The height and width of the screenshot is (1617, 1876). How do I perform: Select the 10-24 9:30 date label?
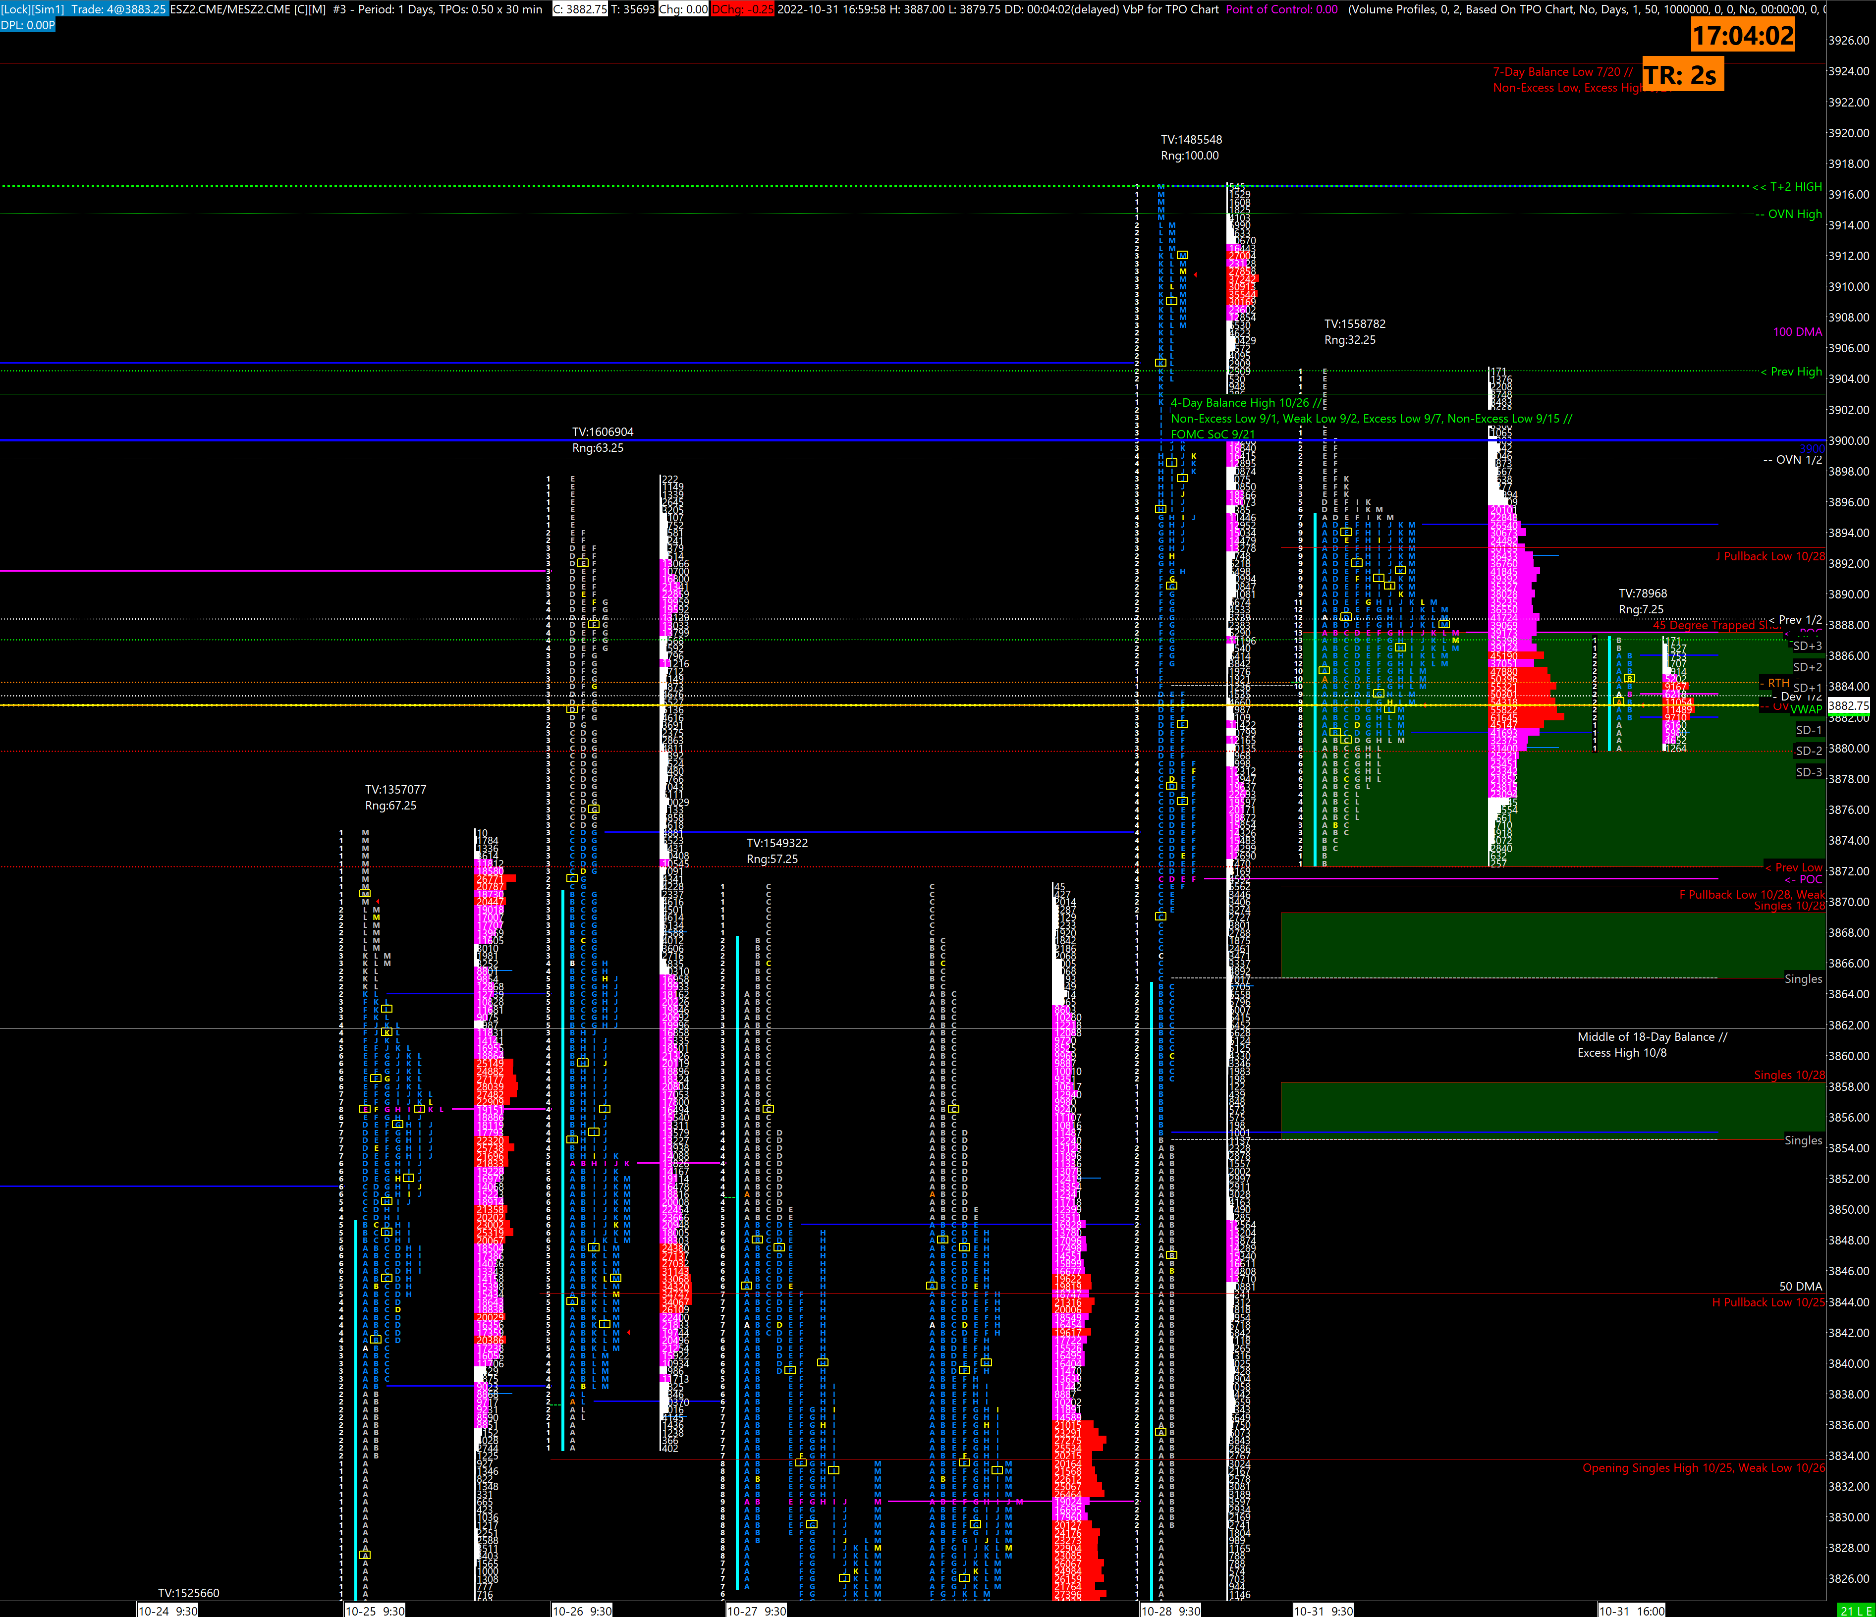click(167, 1610)
